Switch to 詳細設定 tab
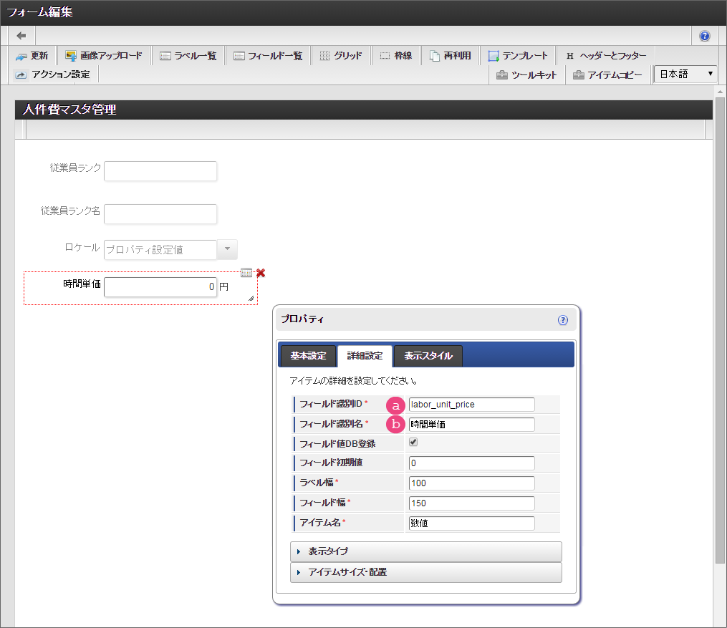Screen dimensions: 727x628 coord(365,356)
